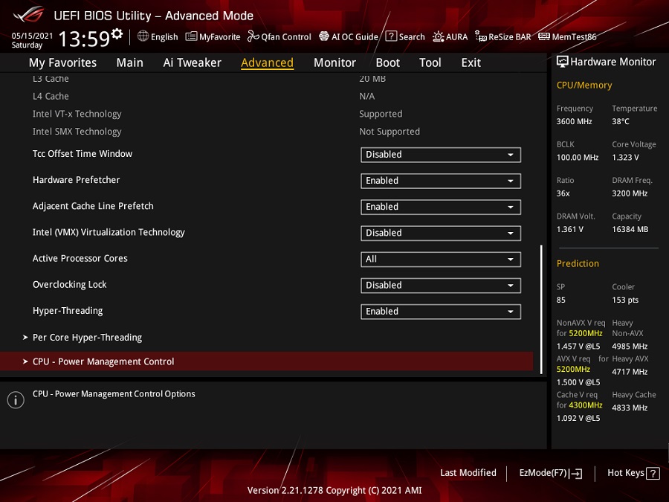Select the Advanced tab

[x=267, y=62]
